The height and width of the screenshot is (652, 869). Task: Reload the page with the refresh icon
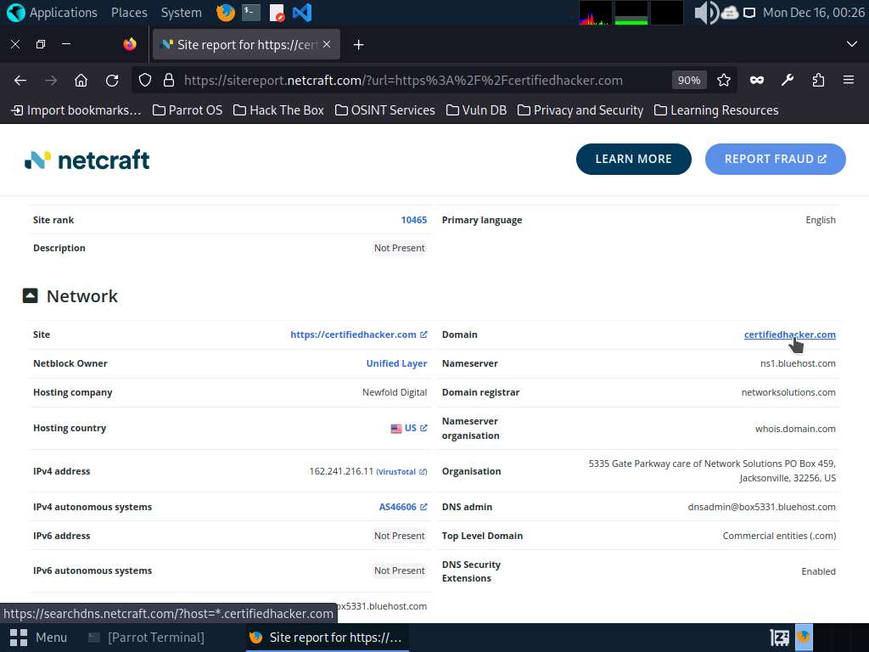[112, 81]
